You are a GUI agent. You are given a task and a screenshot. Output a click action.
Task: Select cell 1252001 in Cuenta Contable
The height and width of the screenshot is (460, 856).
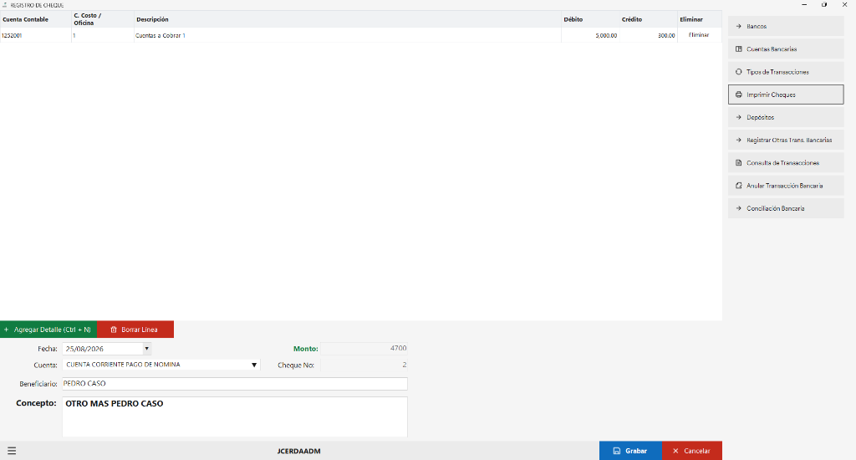(35, 35)
